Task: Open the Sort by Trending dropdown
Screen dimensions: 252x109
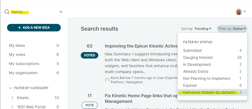Action: coord(196,29)
